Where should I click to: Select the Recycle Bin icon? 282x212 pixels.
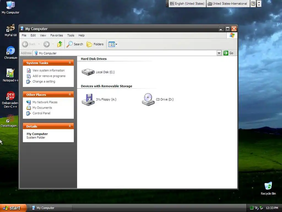[268, 189]
